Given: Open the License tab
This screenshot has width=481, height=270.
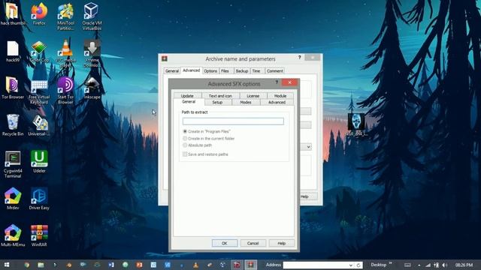Looking at the screenshot, I should click(253, 96).
